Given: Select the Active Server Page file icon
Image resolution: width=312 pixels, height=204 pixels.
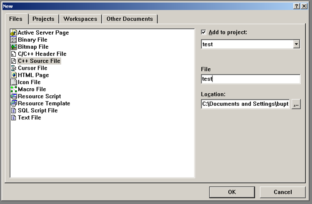Looking at the screenshot, I should pyautogui.click(x=14, y=33).
